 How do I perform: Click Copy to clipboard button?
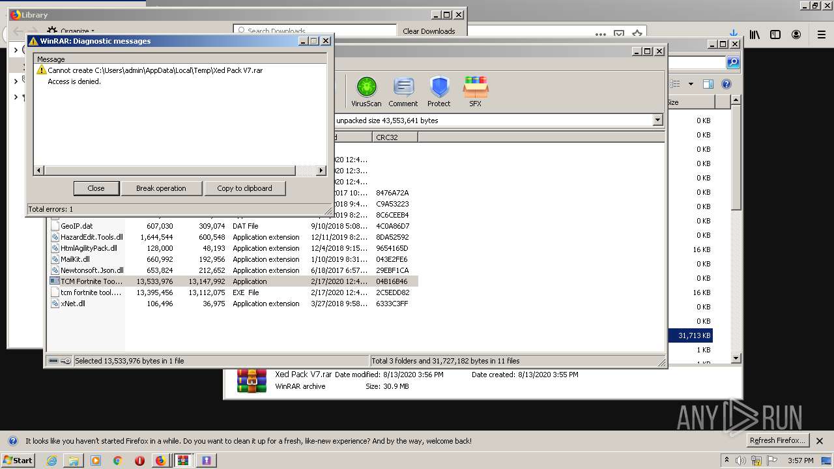click(x=244, y=188)
